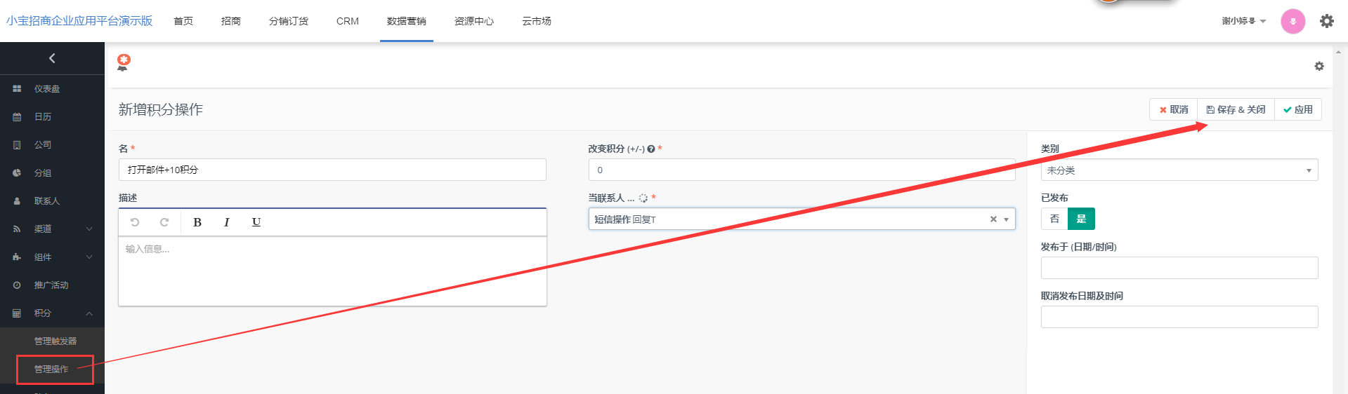1348x394 pixels.
Task: Click the undo icon in description editor
Action: 135,222
